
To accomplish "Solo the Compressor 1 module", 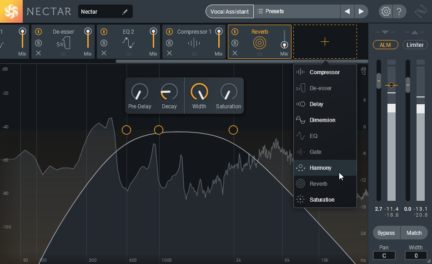I will click(170, 43).
